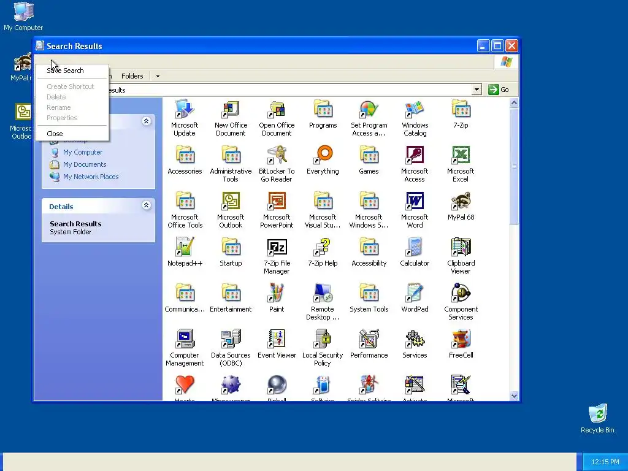Click the scrollbar down arrow
This screenshot has height=471, width=628.
pos(515,396)
